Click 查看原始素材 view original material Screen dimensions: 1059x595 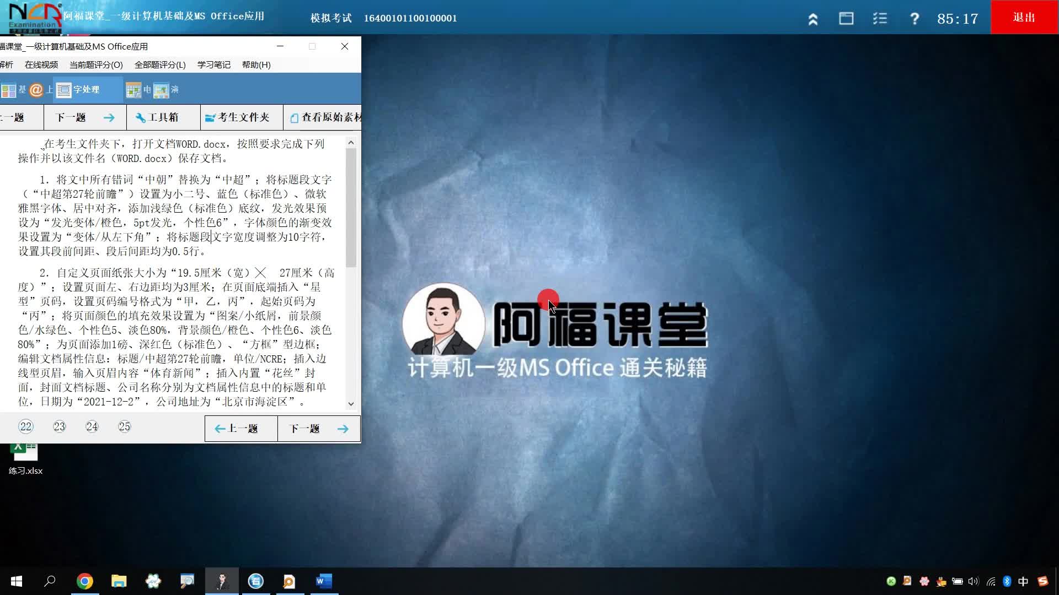[x=323, y=117]
